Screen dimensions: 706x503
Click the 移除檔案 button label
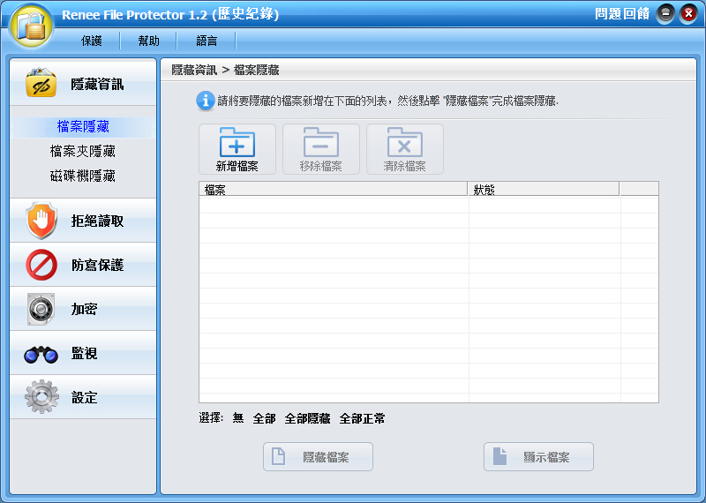[x=321, y=166]
